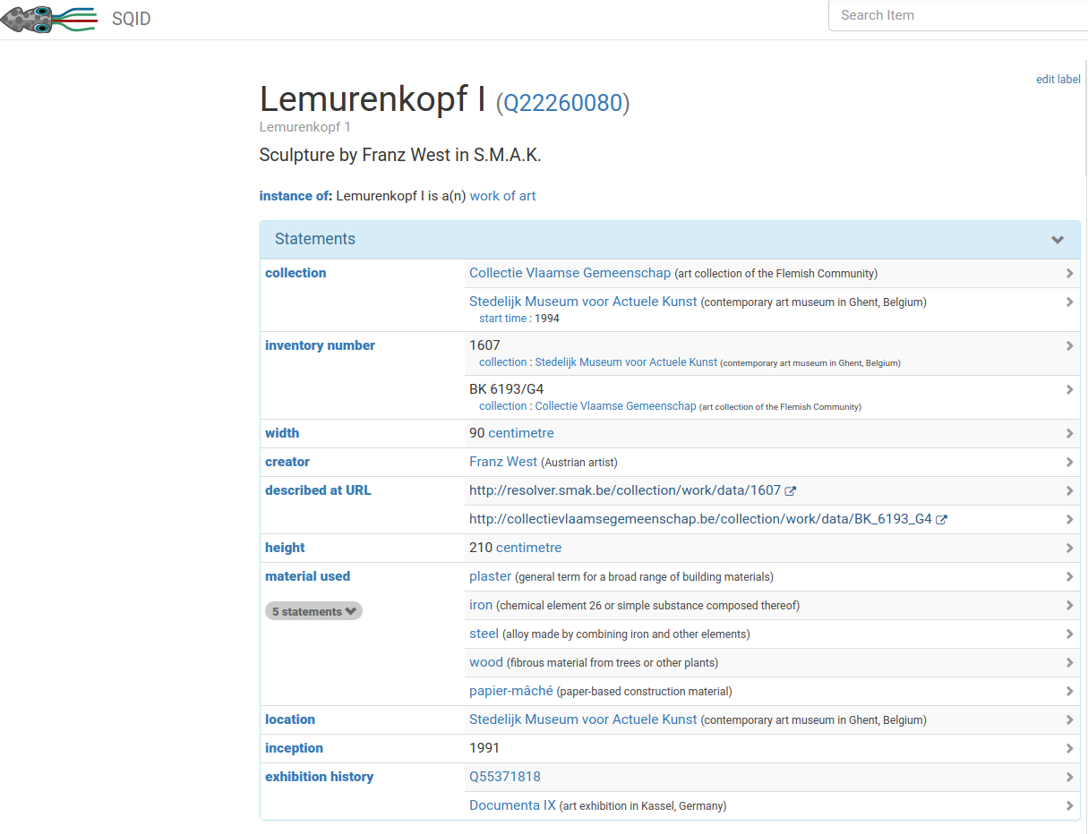This screenshot has width=1088, height=834.
Task: Expand the creator row chevron
Action: coord(1069,462)
